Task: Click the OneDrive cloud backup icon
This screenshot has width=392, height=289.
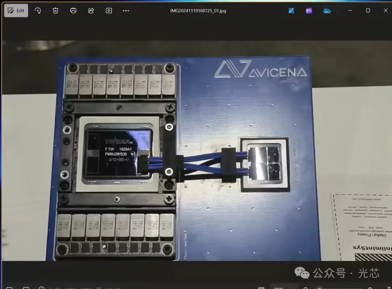Action: (327, 11)
